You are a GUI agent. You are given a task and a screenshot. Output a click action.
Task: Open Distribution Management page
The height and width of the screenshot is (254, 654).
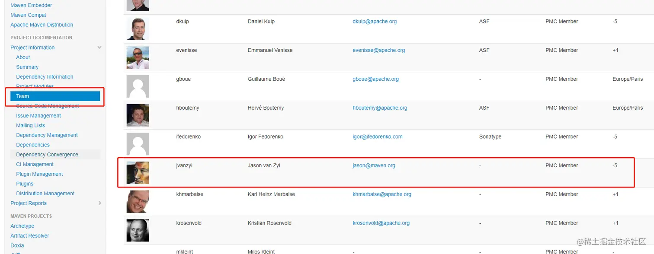click(x=45, y=193)
